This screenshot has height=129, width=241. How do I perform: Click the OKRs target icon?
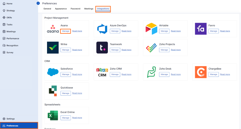[4, 17]
